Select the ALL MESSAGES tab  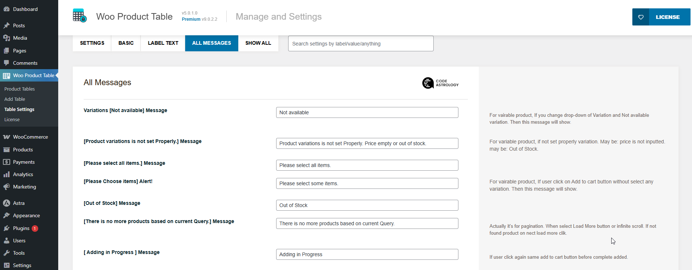click(x=212, y=43)
